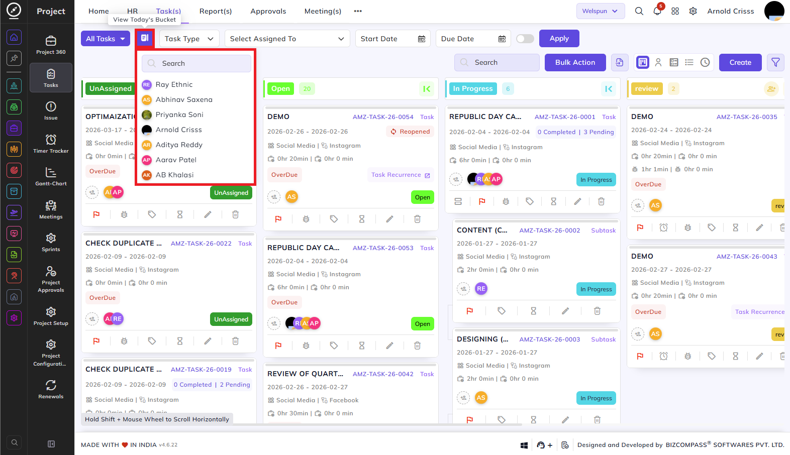The width and height of the screenshot is (790, 455).
Task: Click the filter funnel icon
Action: coord(775,62)
